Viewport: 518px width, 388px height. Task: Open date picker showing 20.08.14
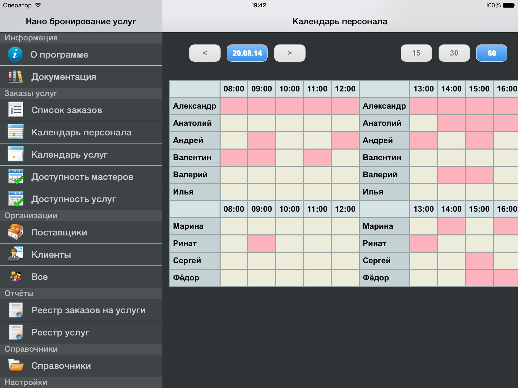pos(247,53)
